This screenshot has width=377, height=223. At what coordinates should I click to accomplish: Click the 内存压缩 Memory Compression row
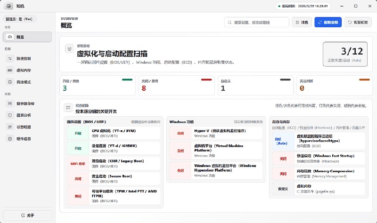pos(319,174)
